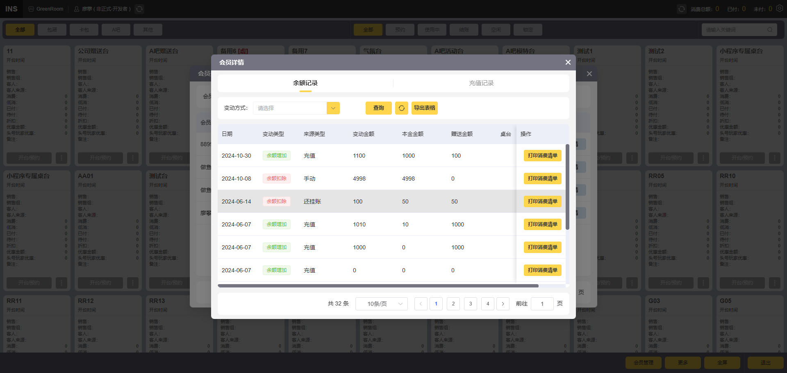Click the refresh icon in top bar near user name
Viewport: 787px width, 373px height.
pyautogui.click(x=139, y=9)
